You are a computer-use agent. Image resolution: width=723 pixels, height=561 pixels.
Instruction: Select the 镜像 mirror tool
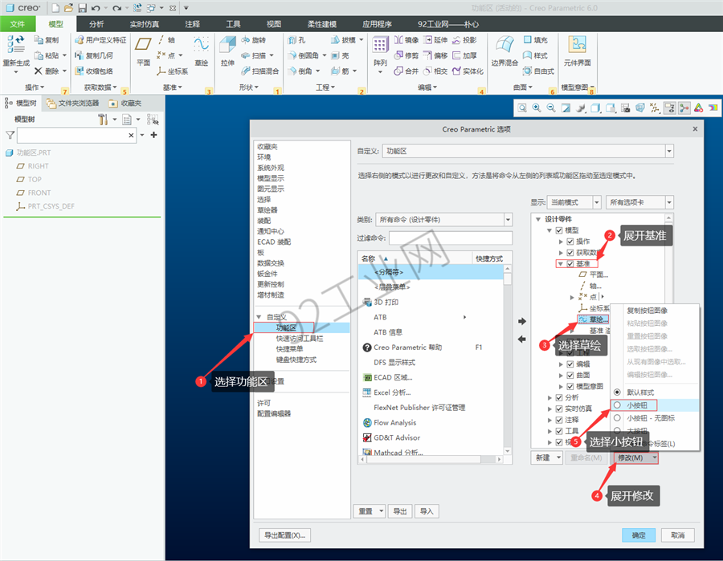click(x=406, y=40)
